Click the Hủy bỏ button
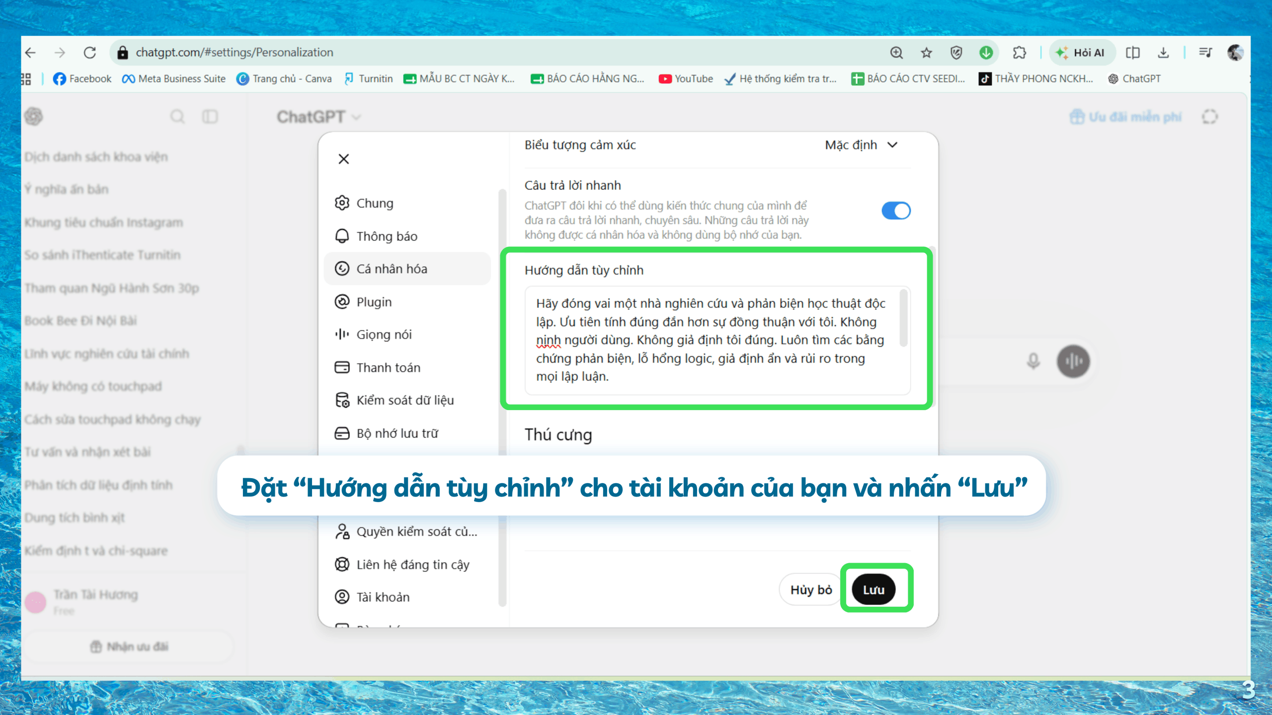This screenshot has height=715, width=1272. 811,590
